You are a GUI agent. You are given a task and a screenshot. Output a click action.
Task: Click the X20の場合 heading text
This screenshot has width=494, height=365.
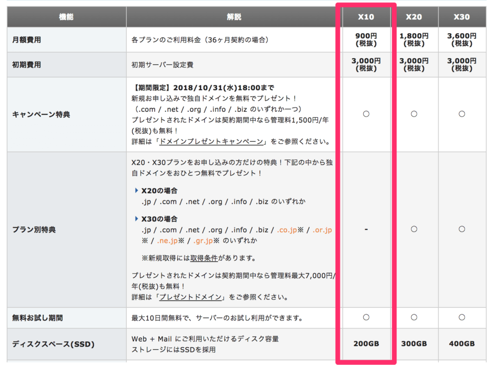159,191
